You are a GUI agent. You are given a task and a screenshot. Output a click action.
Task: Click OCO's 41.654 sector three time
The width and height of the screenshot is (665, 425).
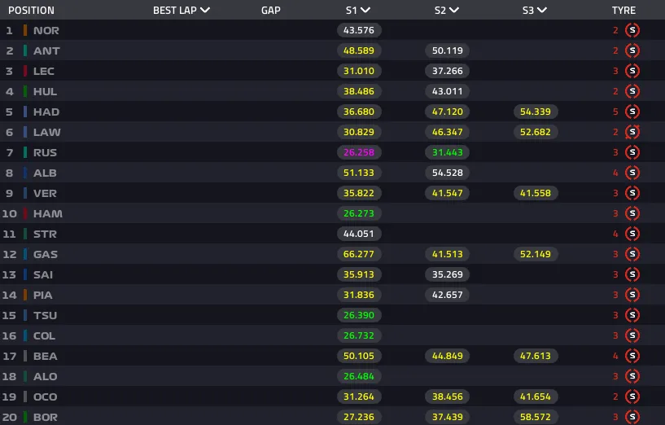[536, 397]
